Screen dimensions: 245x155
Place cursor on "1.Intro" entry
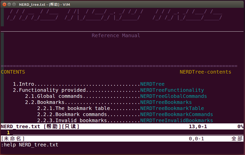click(x=24, y=84)
